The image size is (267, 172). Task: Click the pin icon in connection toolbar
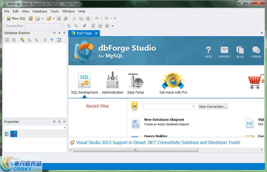(x=84, y=26)
